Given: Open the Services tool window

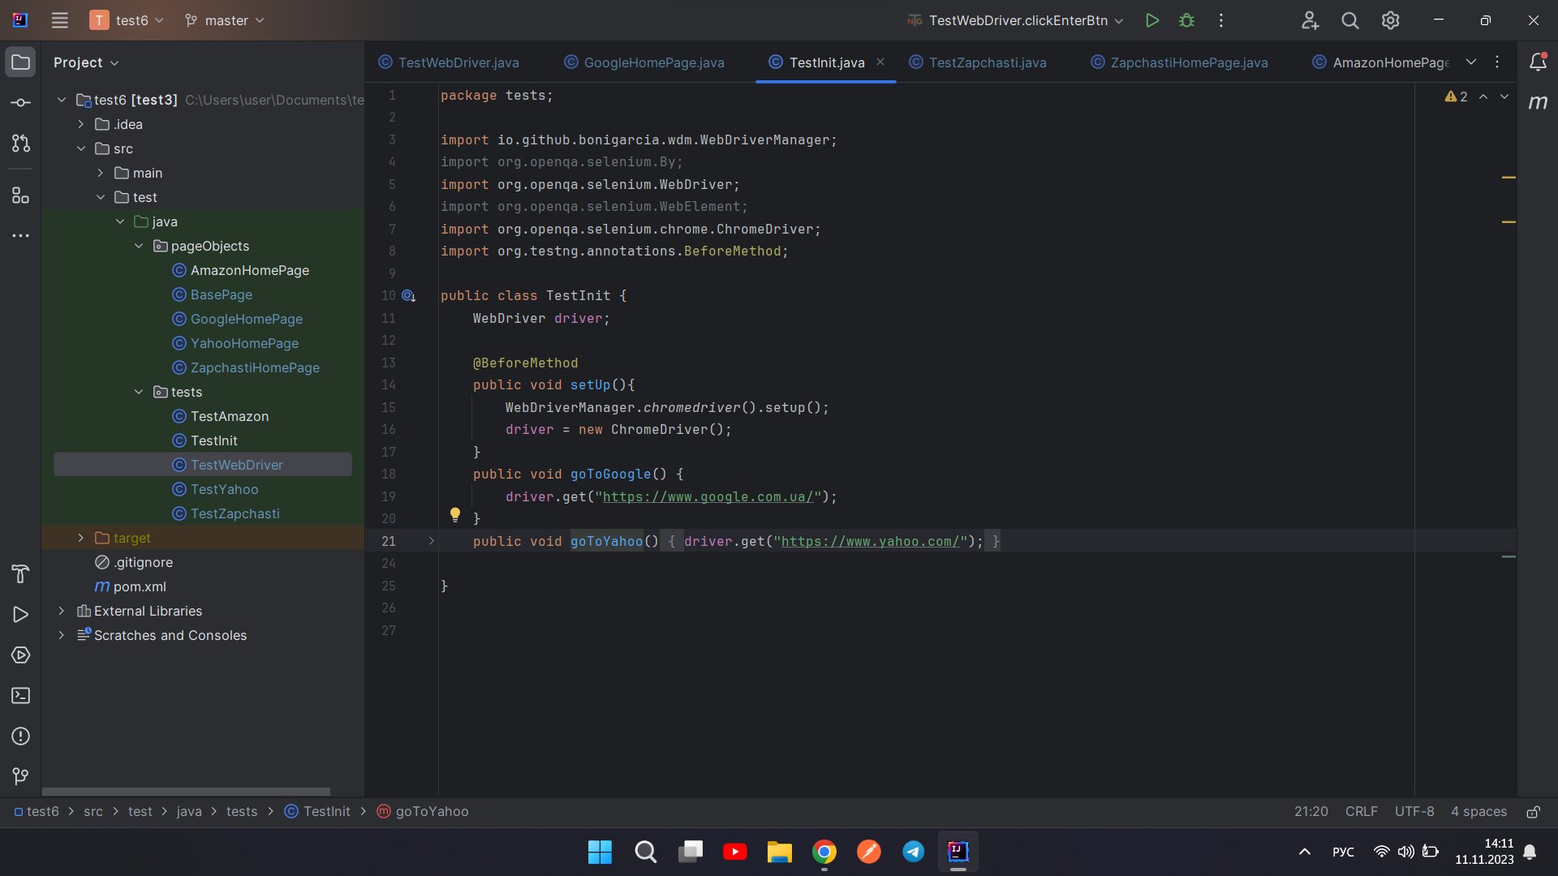Looking at the screenshot, I should point(20,655).
